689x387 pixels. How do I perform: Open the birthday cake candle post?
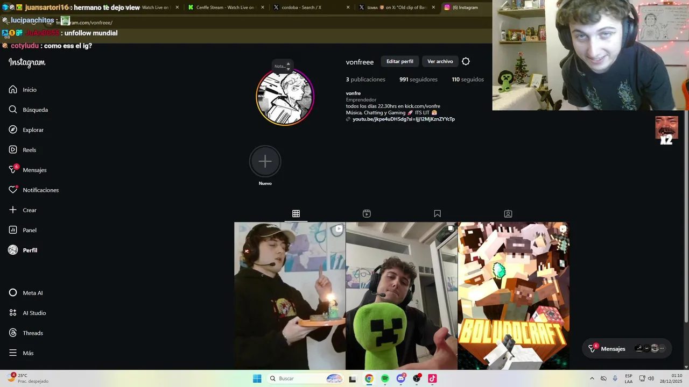[x=290, y=296]
